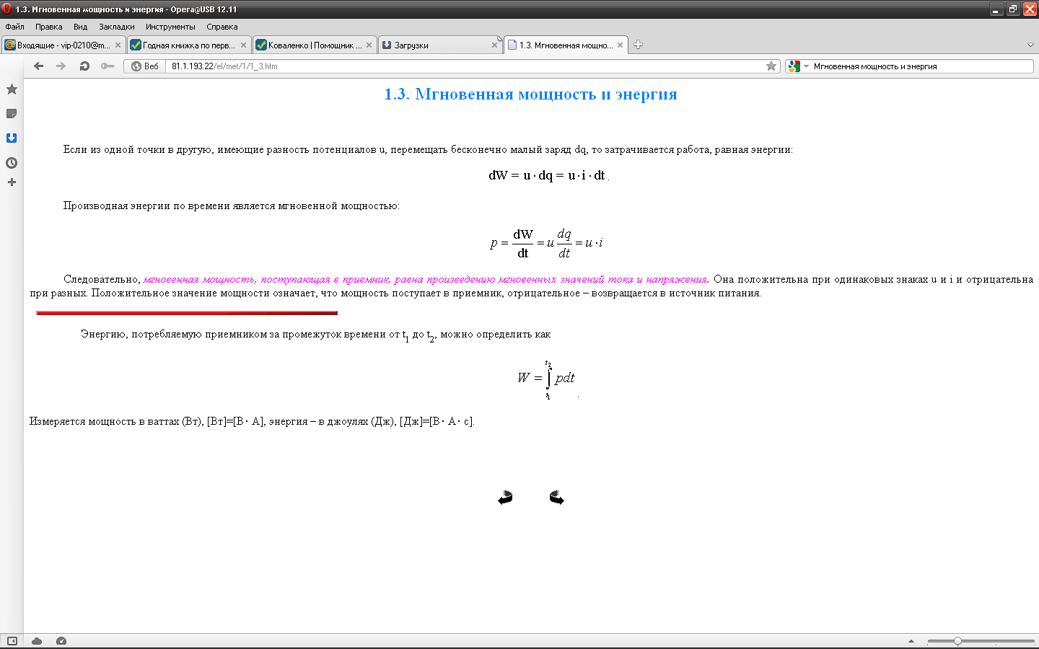Click the p = dW/dt formula
1039x649 pixels.
click(x=546, y=244)
